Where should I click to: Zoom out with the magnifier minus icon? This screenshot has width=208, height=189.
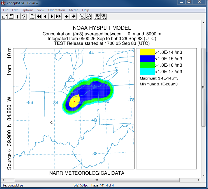point(89,17)
